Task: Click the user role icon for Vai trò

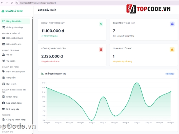Action: [4, 55]
